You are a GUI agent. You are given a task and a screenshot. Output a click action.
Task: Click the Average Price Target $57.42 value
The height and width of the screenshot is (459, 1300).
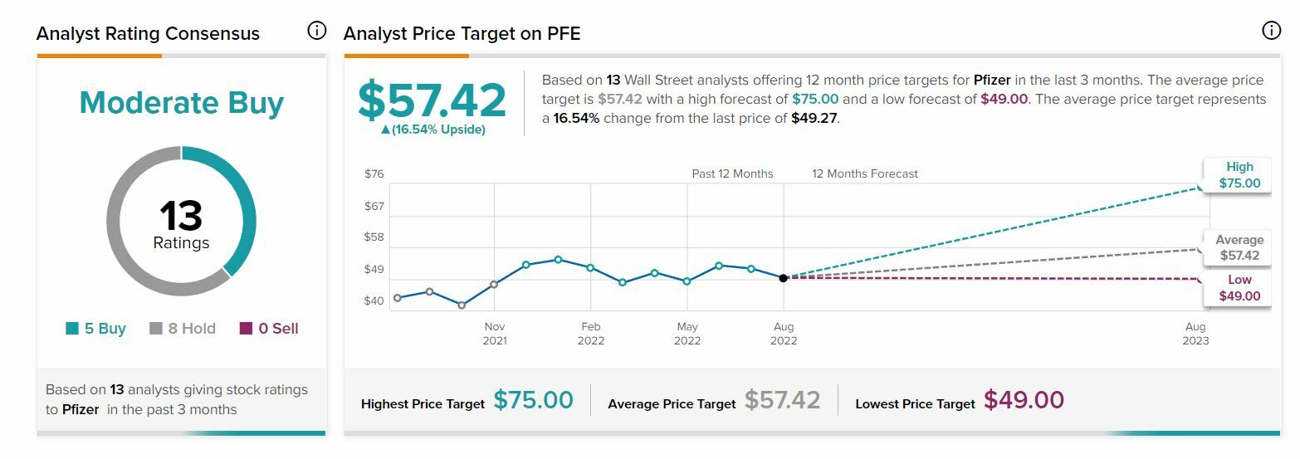(782, 400)
